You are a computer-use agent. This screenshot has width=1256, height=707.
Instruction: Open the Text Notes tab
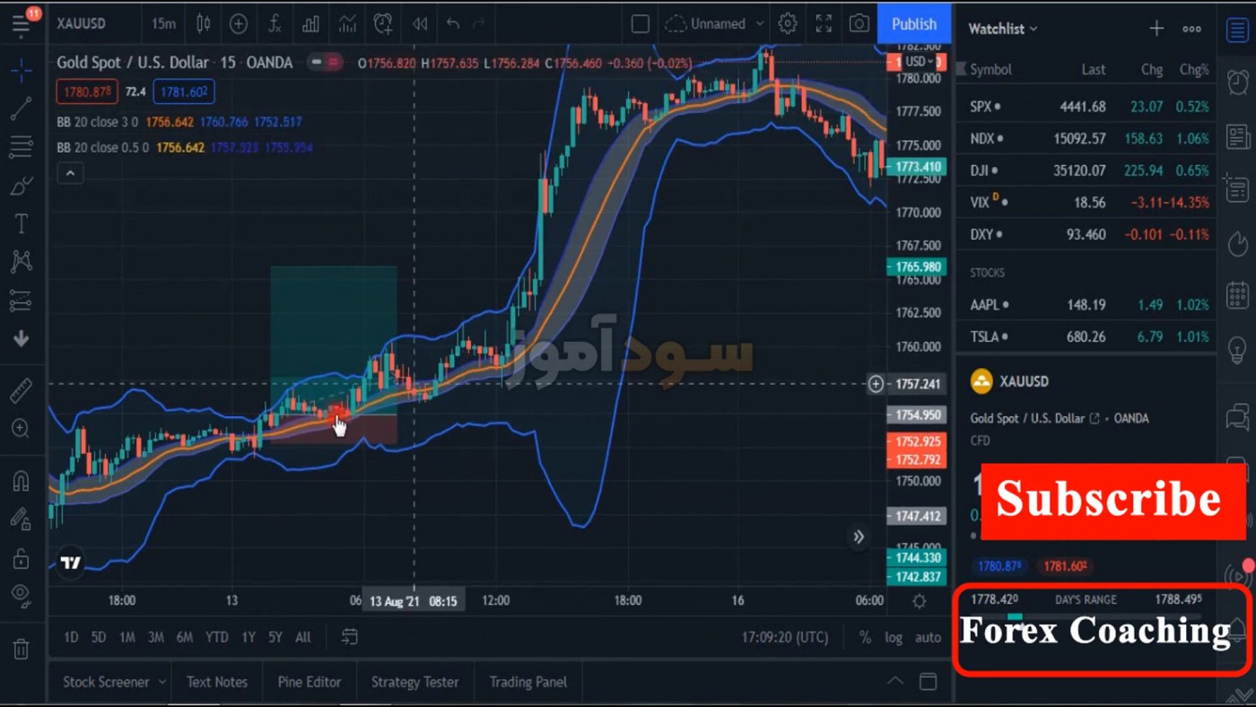217,682
